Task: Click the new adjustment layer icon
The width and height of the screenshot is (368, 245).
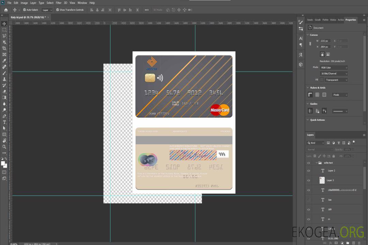Action: (342, 243)
